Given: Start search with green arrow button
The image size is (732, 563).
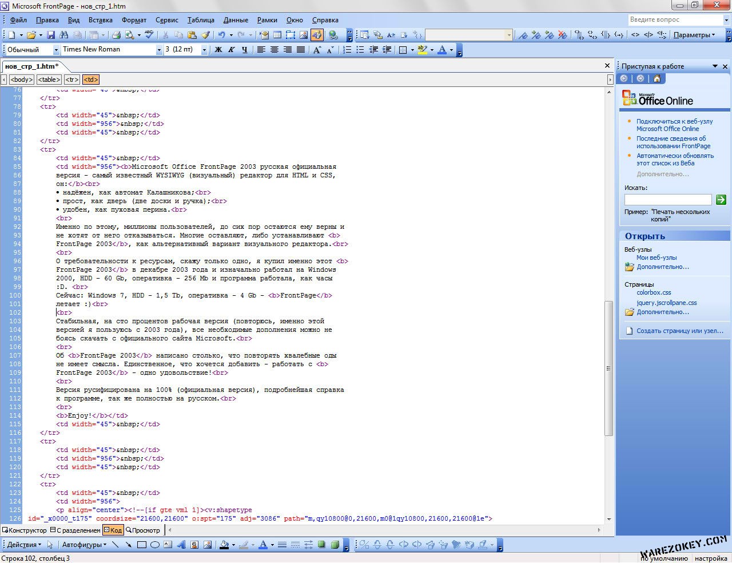Looking at the screenshot, I should click(721, 200).
